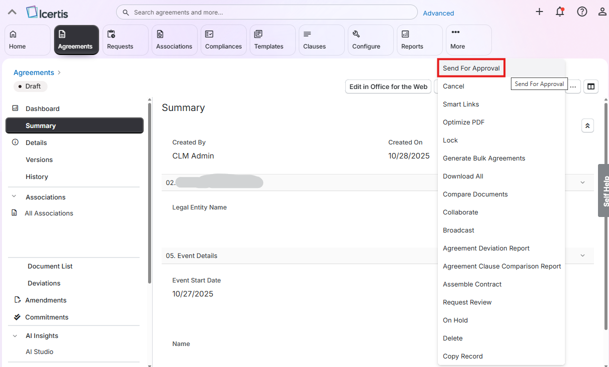Open the Self Help side tab
This screenshot has width=609, height=367.
(604, 190)
